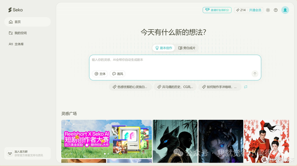Click the 今天有什么新的想法 heading
This screenshot has height=166, width=297.
click(173, 32)
